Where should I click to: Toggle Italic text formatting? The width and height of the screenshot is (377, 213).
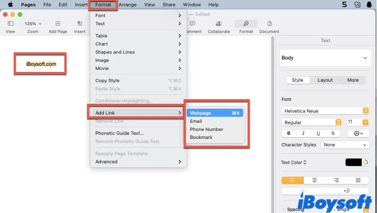pyautogui.click(x=303, y=133)
